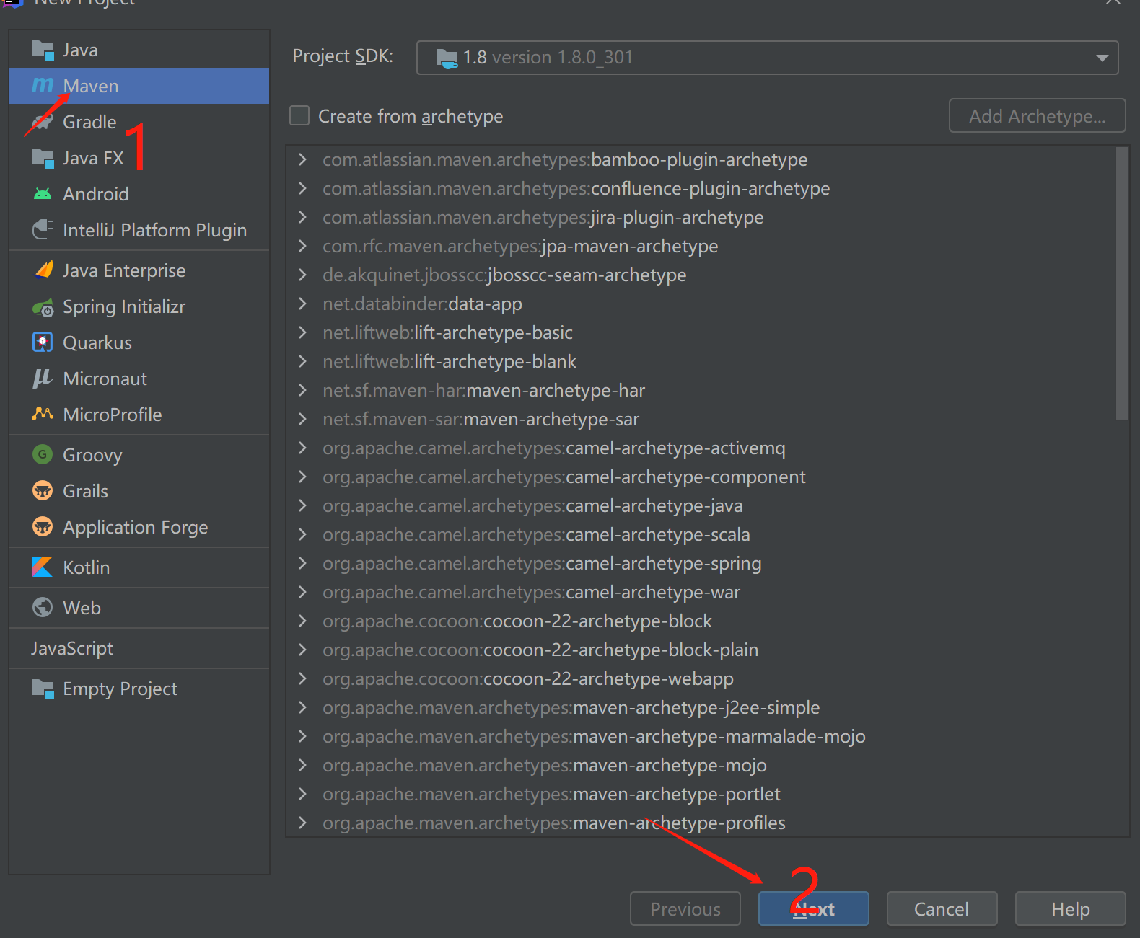This screenshot has width=1140, height=938.
Task: Click the archetype list vertical scrollbar
Action: [x=1121, y=283]
